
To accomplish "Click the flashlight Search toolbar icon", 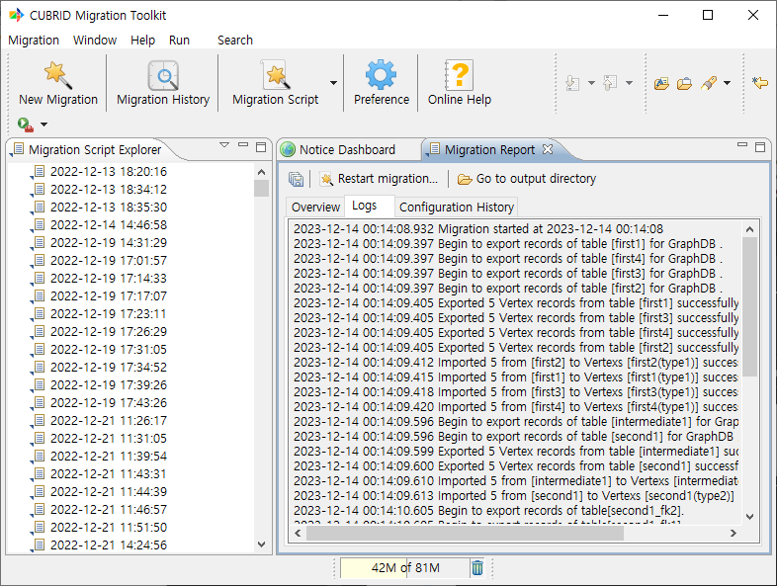I will [x=709, y=83].
